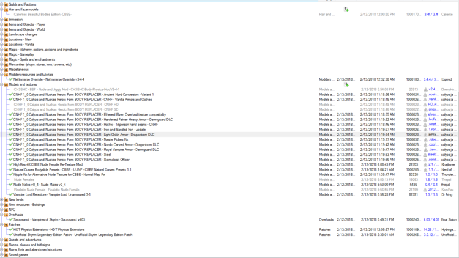Click the Overhauls category folder icon
459x258 pixels.
(6, 215)
